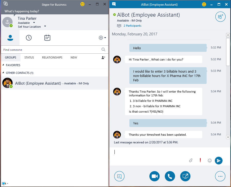Open the 2 Participants link

tap(132, 26)
